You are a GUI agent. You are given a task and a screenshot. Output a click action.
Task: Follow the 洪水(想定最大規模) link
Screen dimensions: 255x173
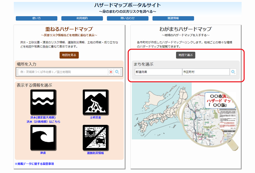(43, 118)
